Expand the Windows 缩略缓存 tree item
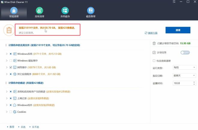This screenshot has width=198, height=130. 7,61
